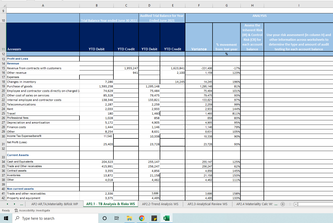Click the Variance column heading cell

pos(199,37)
